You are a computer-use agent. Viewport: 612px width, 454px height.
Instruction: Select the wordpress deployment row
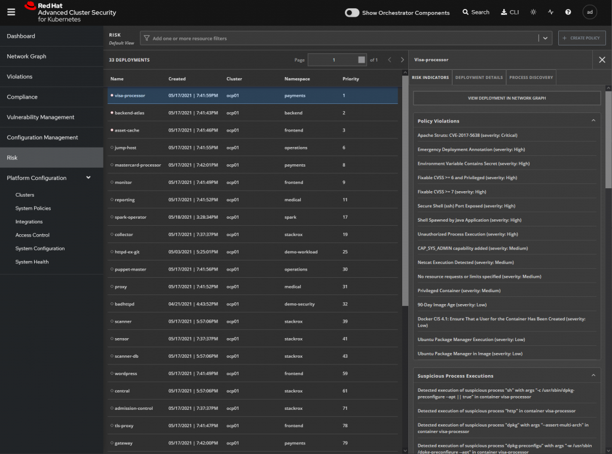[x=253, y=373]
